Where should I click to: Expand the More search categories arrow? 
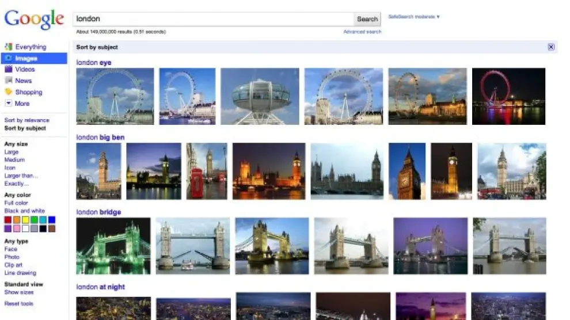pyautogui.click(x=8, y=104)
